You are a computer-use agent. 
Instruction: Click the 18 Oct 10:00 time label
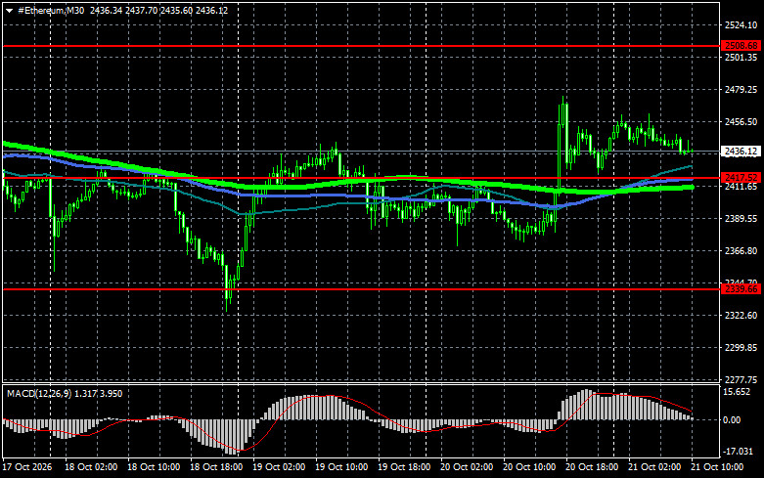154,467
